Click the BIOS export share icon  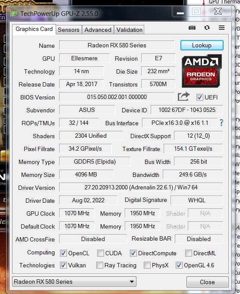183,96
